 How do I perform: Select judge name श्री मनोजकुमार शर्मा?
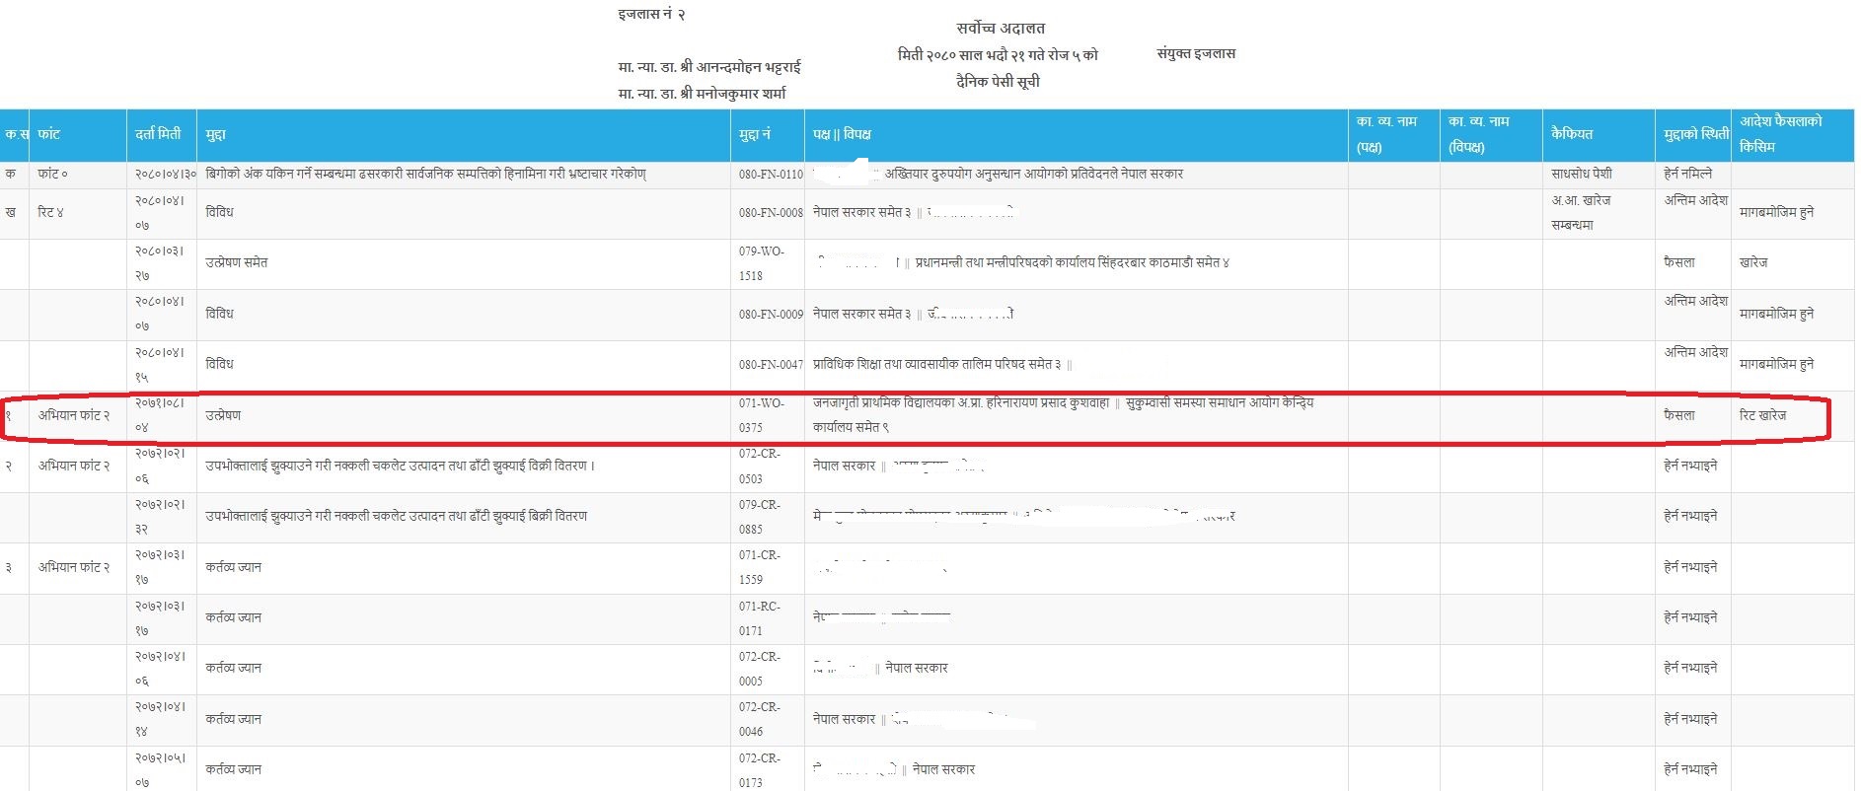[731, 94]
